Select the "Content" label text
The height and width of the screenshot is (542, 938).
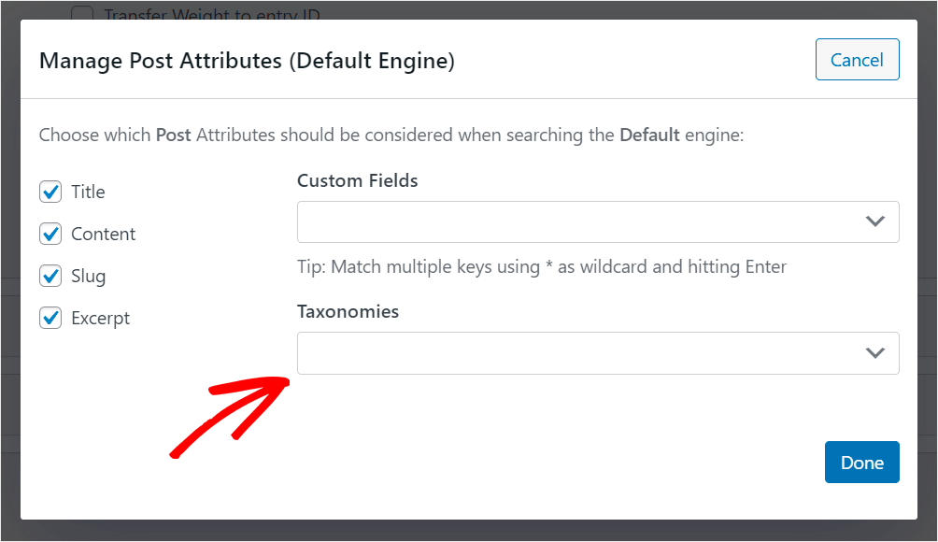(103, 234)
